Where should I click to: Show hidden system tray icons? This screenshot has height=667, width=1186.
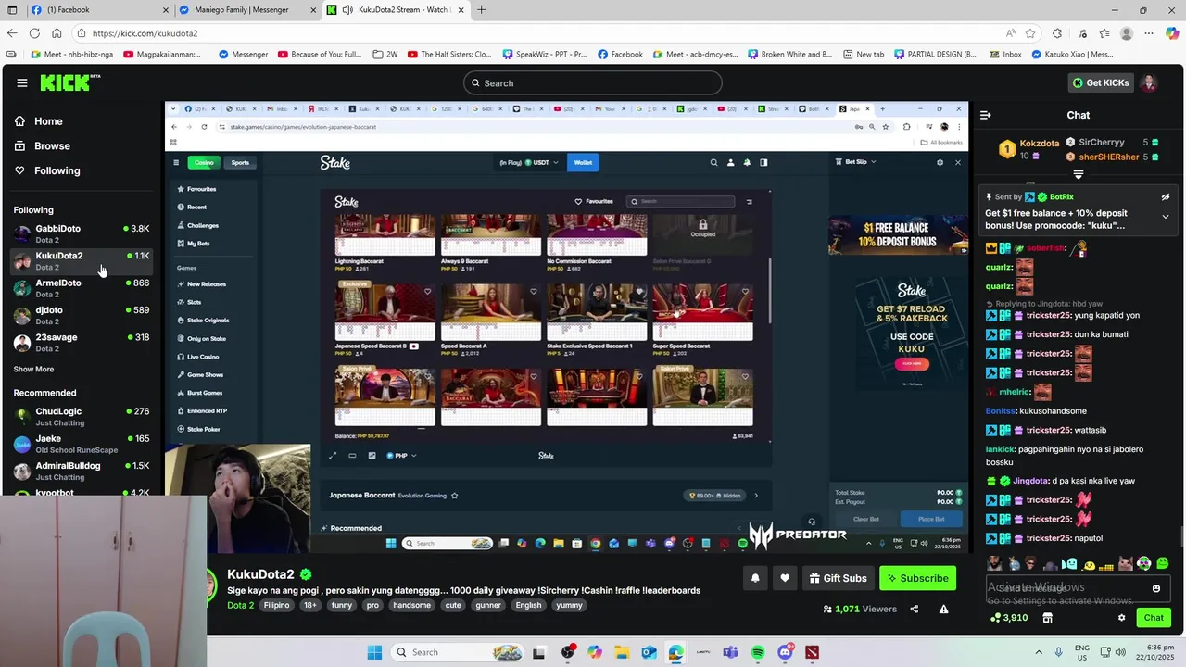[1039, 652]
